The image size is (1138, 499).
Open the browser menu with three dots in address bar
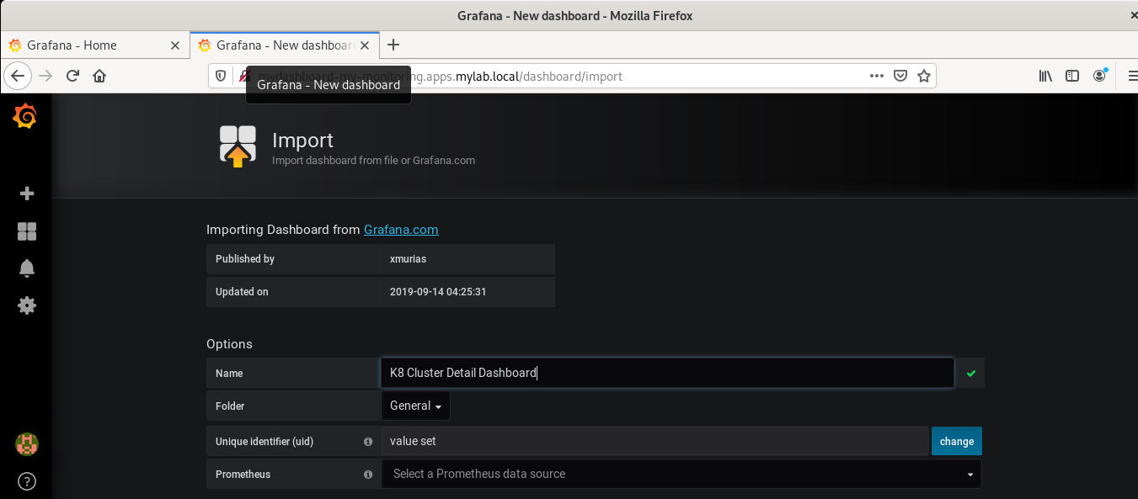876,76
